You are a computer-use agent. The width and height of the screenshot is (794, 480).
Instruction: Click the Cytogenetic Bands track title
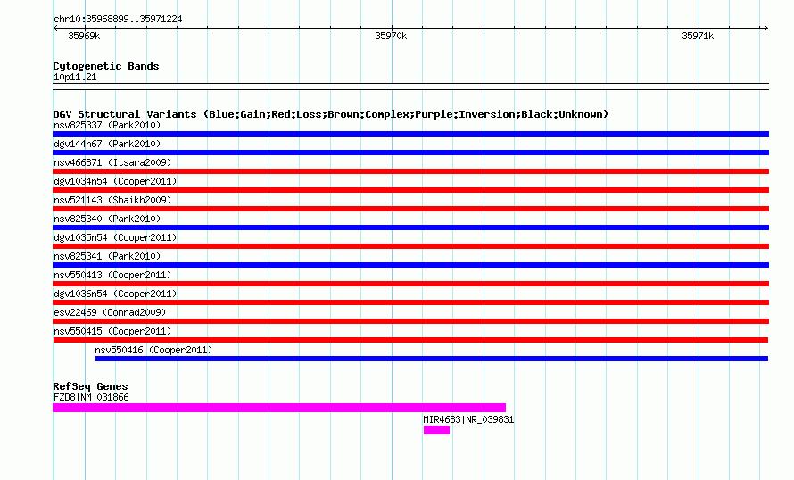click(106, 66)
